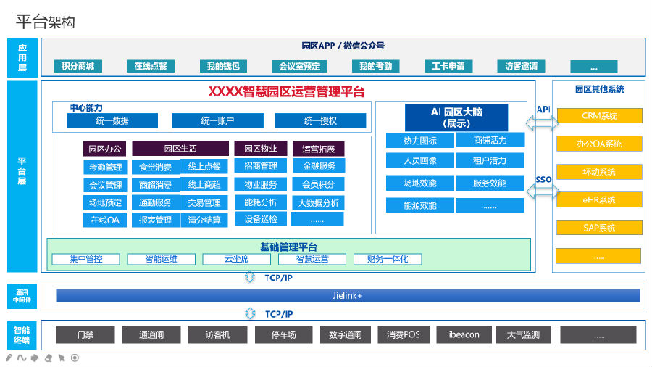Click the Jielink+ middleware bar
Viewport: 652px width, 367px height.
point(348,295)
